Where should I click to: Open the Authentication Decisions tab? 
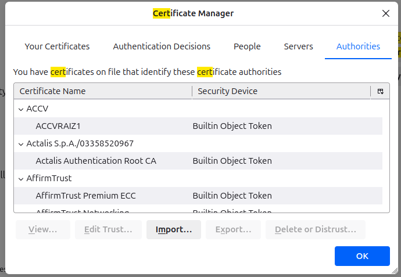(162, 46)
